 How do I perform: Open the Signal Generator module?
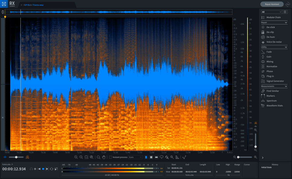click(275, 81)
